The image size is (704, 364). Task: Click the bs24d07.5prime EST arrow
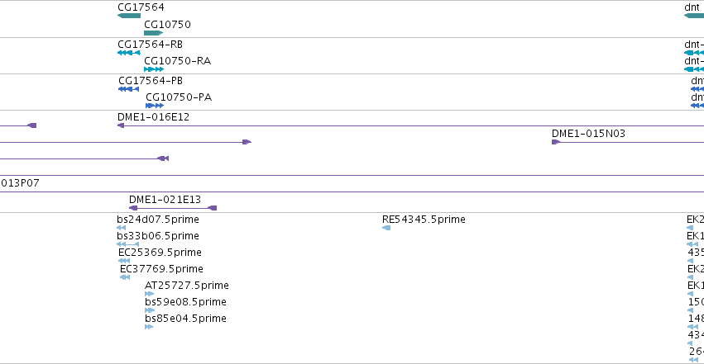pos(122,228)
